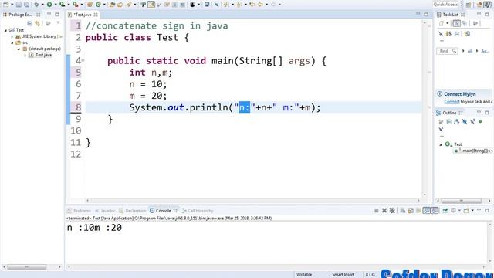The width and height of the screenshot is (494, 278).
Task: Click the Clear Console icon
Action: (x=403, y=211)
